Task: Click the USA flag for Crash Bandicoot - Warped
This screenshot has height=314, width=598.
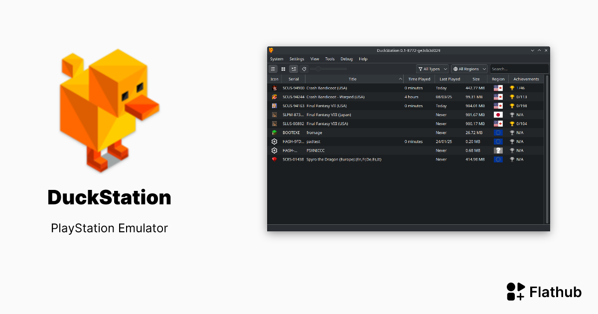Action: 498,97
